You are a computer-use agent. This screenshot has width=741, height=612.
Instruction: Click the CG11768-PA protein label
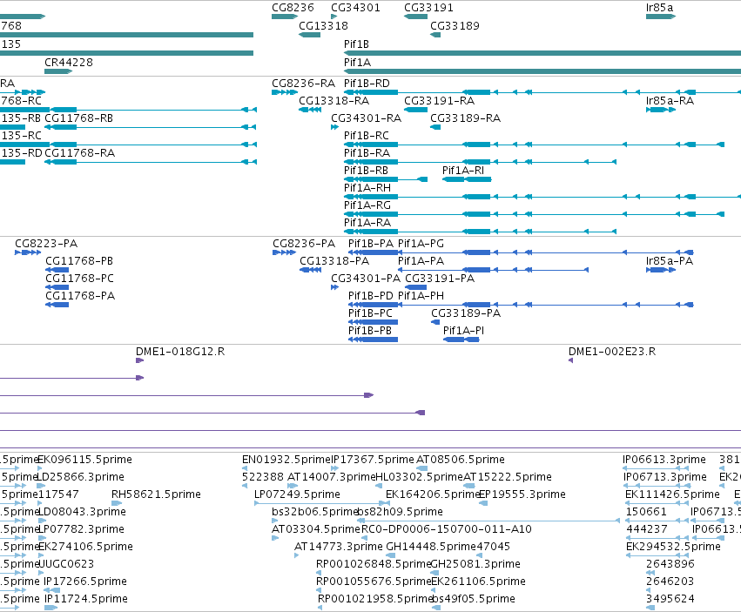[80, 296]
